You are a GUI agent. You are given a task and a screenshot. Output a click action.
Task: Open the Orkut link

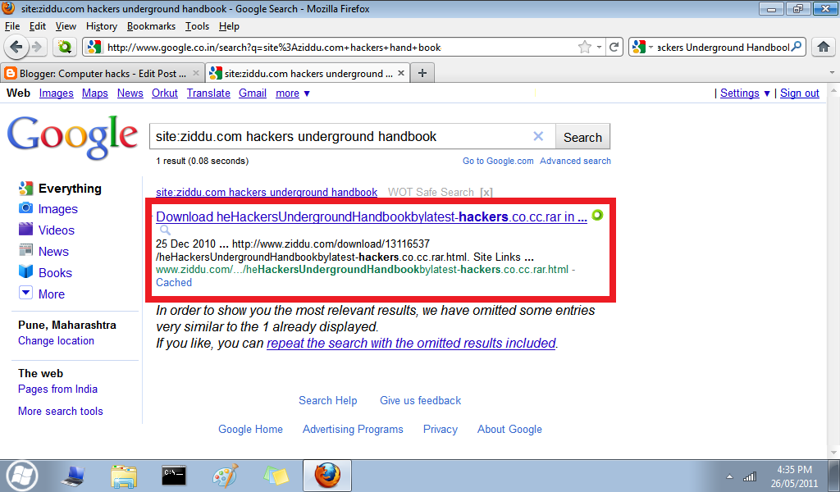click(x=164, y=93)
